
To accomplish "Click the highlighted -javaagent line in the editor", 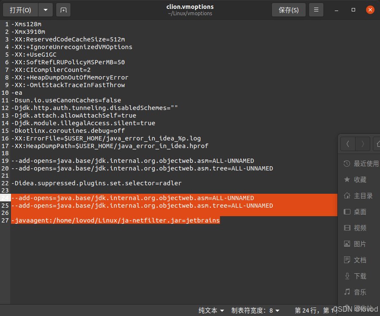I will pos(114,220).
